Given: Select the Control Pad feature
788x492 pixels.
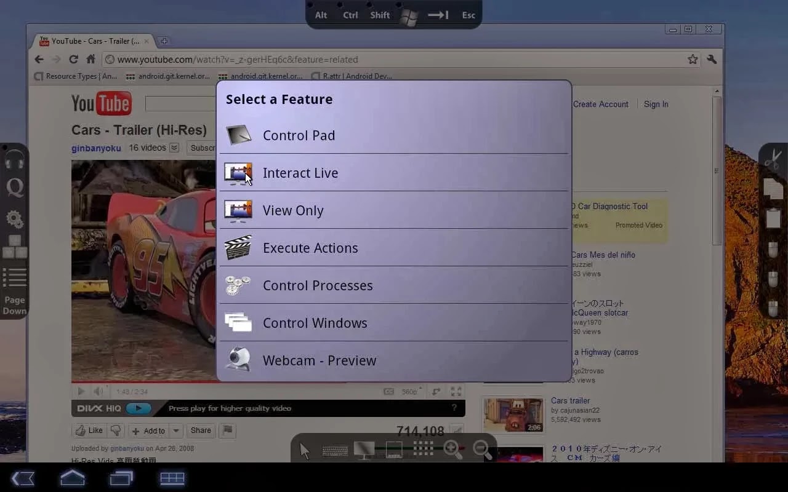Looking at the screenshot, I should [394, 135].
